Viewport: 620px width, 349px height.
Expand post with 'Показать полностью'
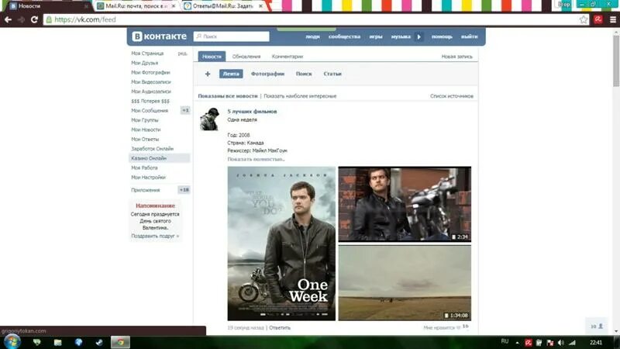(x=256, y=159)
